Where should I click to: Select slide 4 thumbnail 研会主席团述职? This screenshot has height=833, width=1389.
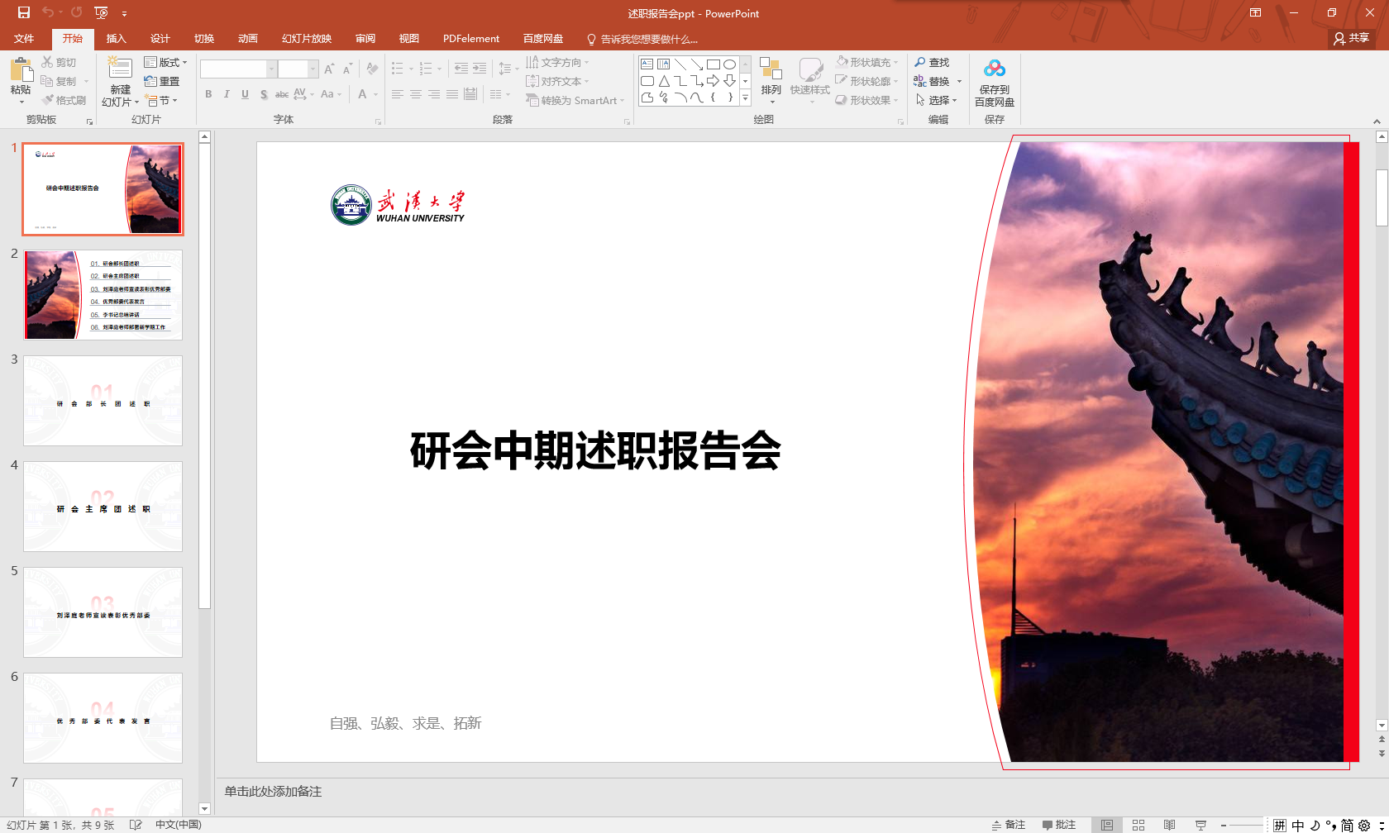[x=103, y=507]
